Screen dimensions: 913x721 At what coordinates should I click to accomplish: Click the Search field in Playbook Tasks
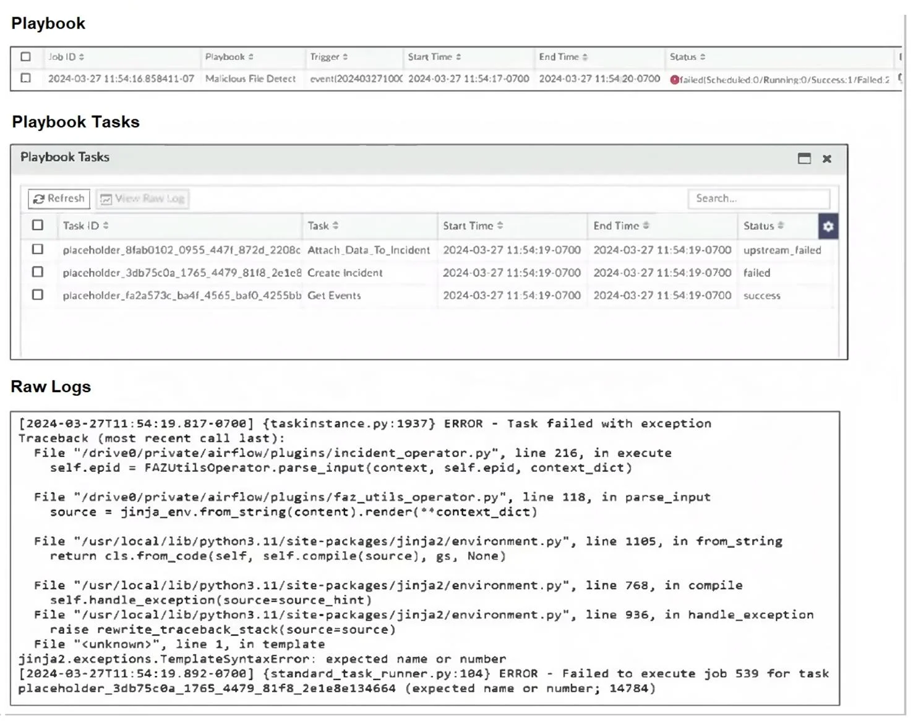pyautogui.click(x=759, y=198)
